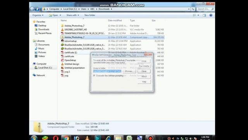The height and width of the screenshot is (140, 248).
Task: Sort files by the Size column header
Action: (153, 21)
